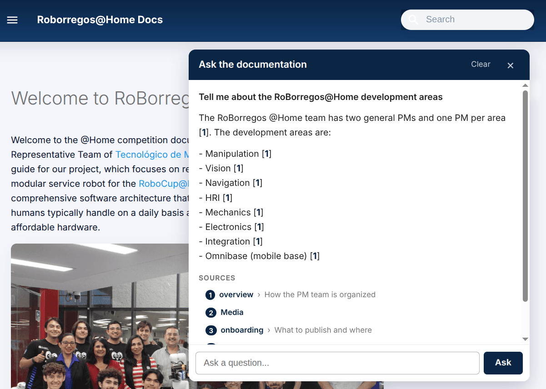
Task: Close the Ask the documentation panel
Action: (x=511, y=65)
